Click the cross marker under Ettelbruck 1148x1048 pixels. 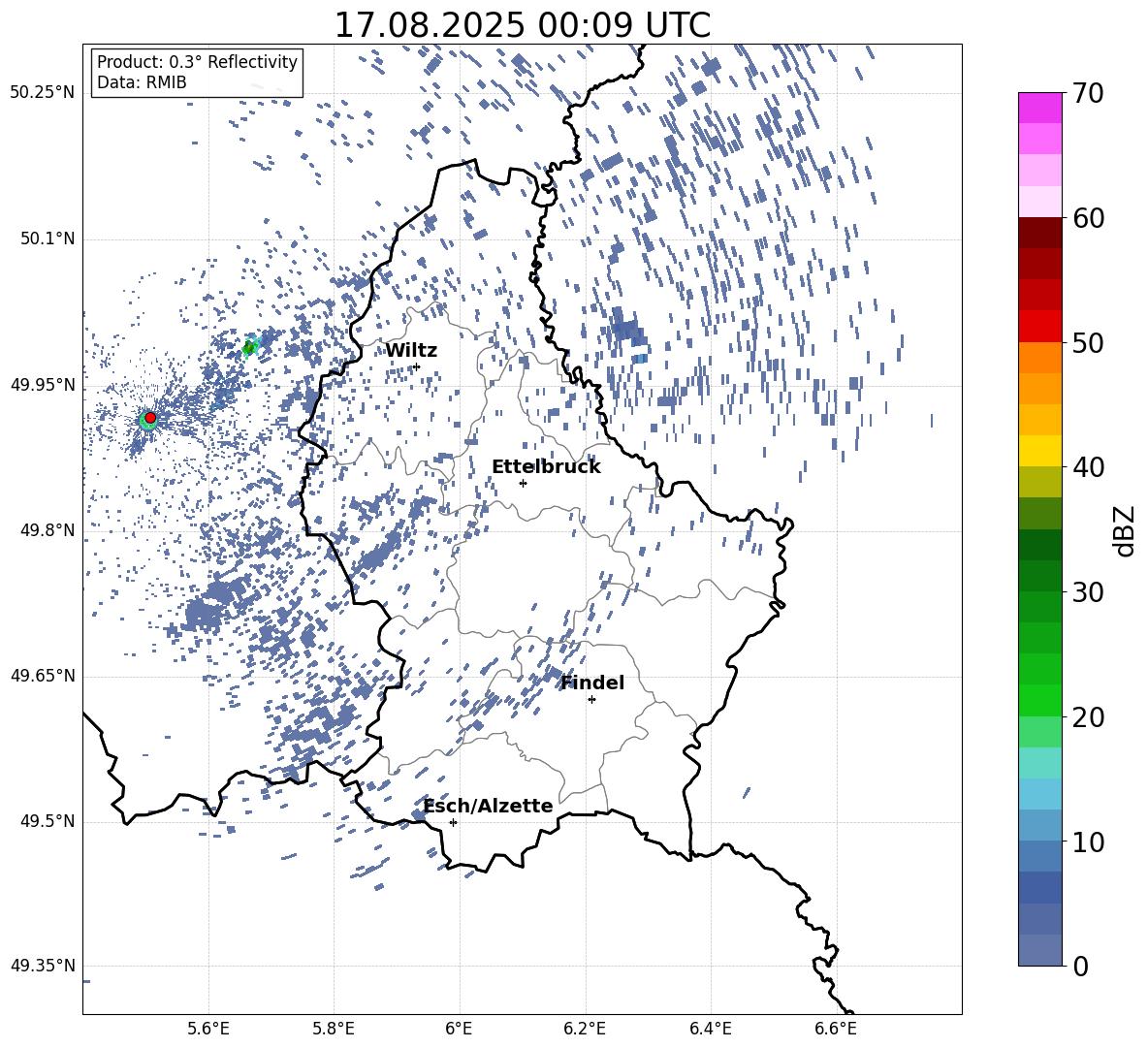point(523,483)
